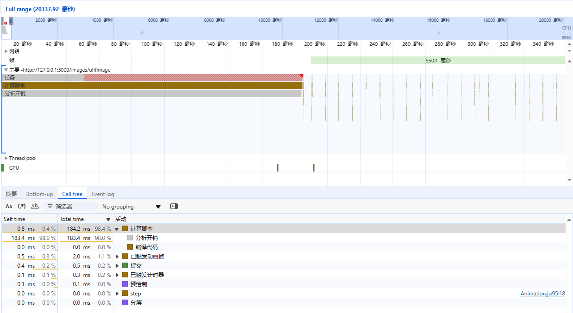
Task: Collapse the 主要 main thread track
Action: [6, 70]
